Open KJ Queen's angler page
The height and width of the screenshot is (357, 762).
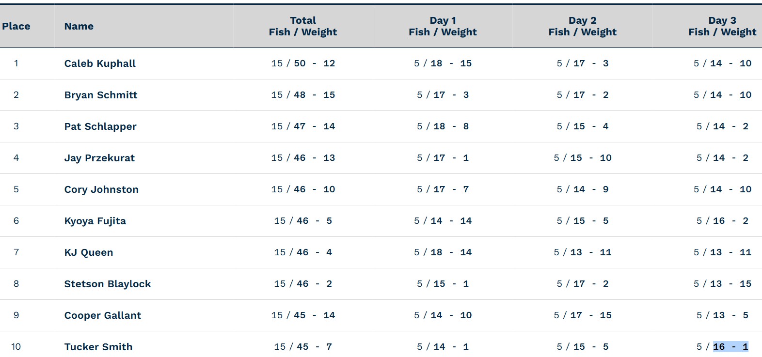(x=89, y=252)
